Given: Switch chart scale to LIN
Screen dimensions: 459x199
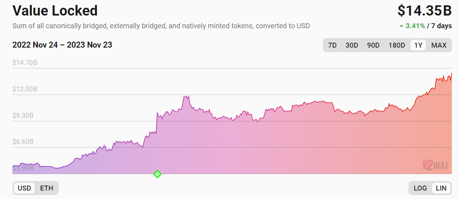Looking at the screenshot, I should pyautogui.click(x=441, y=188).
